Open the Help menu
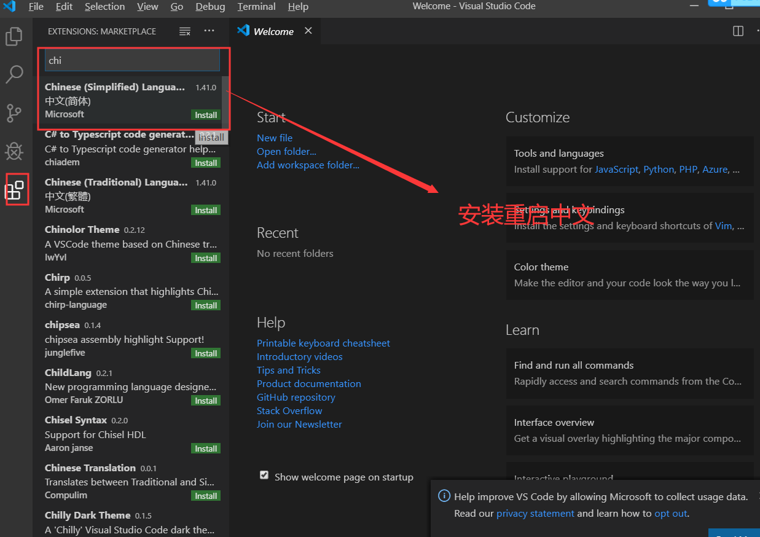This screenshot has height=537, width=760. point(298,7)
